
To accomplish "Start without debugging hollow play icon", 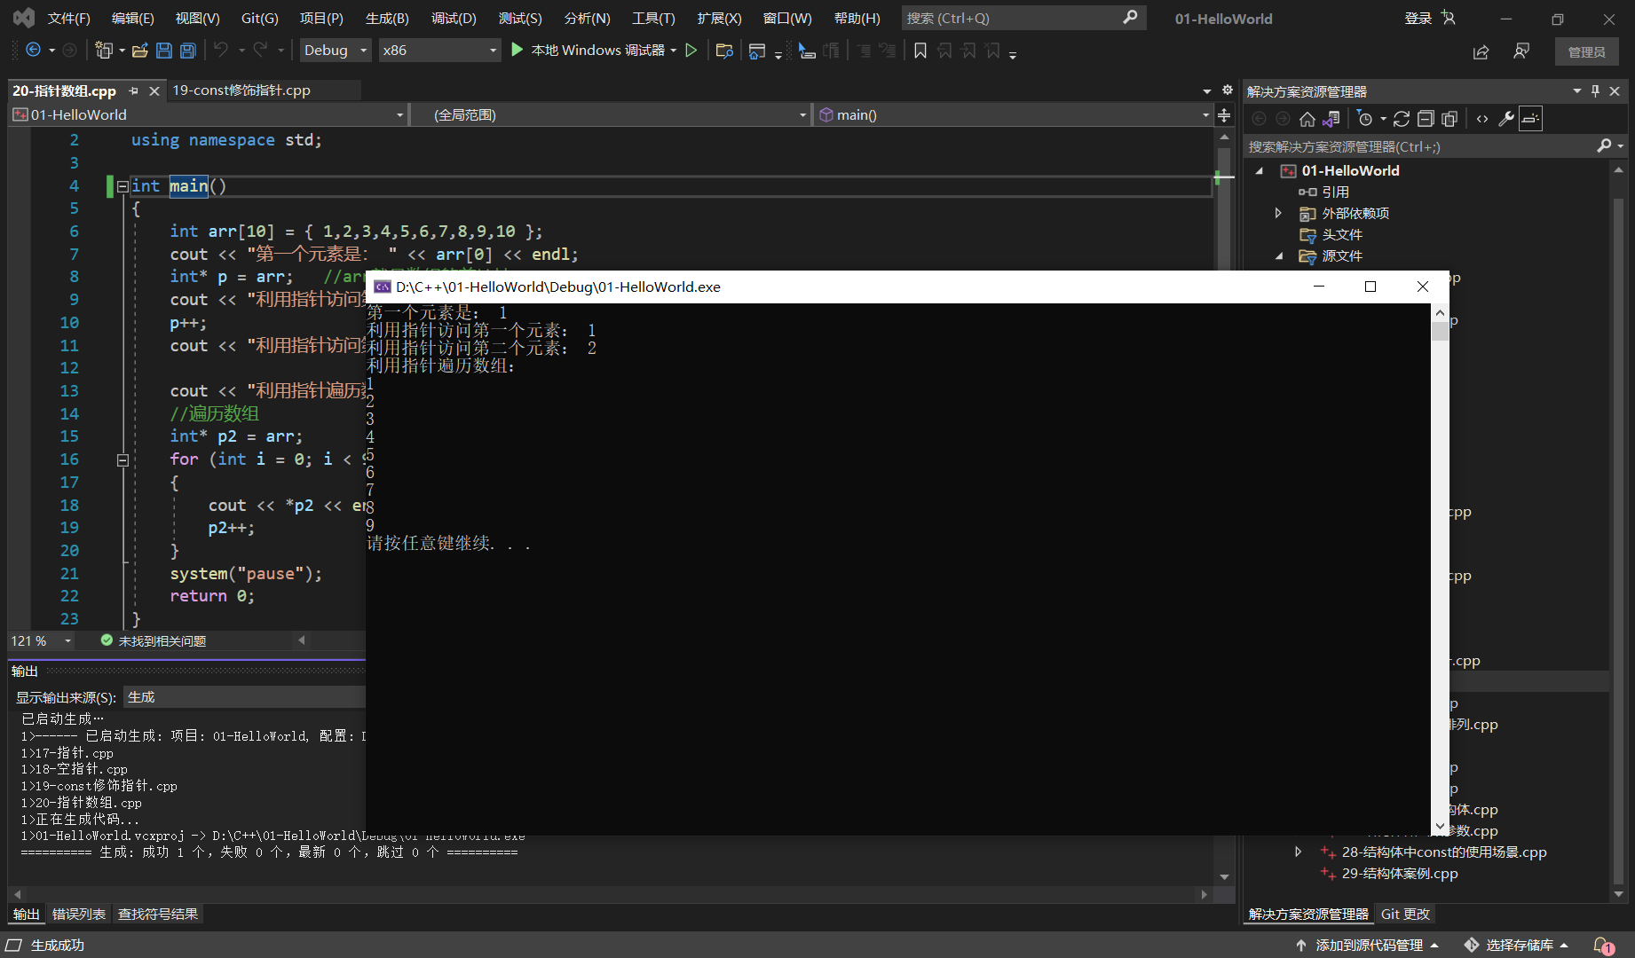I will click(691, 51).
